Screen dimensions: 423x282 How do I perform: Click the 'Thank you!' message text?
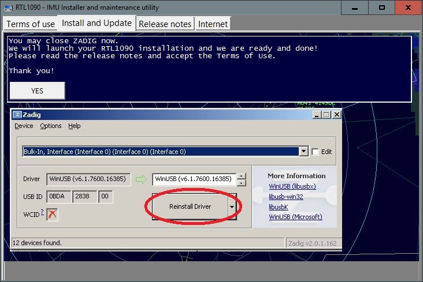pyautogui.click(x=31, y=71)
